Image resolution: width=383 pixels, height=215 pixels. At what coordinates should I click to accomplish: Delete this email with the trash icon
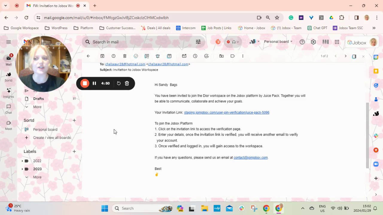pyautogui.click(x=125, y=56)
